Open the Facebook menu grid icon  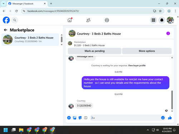pyautogui.click(x=153, y=20)
